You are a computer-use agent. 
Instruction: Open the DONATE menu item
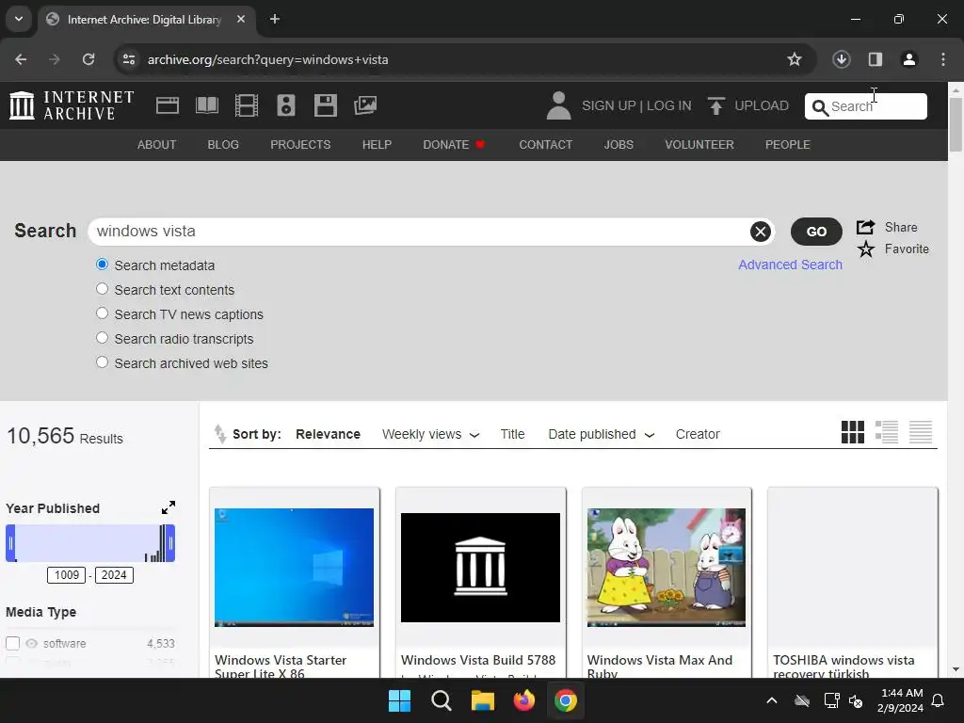coord(455,144)
